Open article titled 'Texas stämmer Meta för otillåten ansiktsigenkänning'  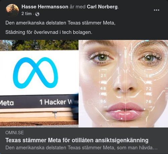tap(77, 140)
